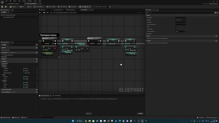This screenshot has height=123, width=219.
Task: Click the green Play button
Action: point(80,7)
